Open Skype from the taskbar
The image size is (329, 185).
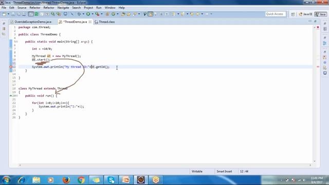111,180
